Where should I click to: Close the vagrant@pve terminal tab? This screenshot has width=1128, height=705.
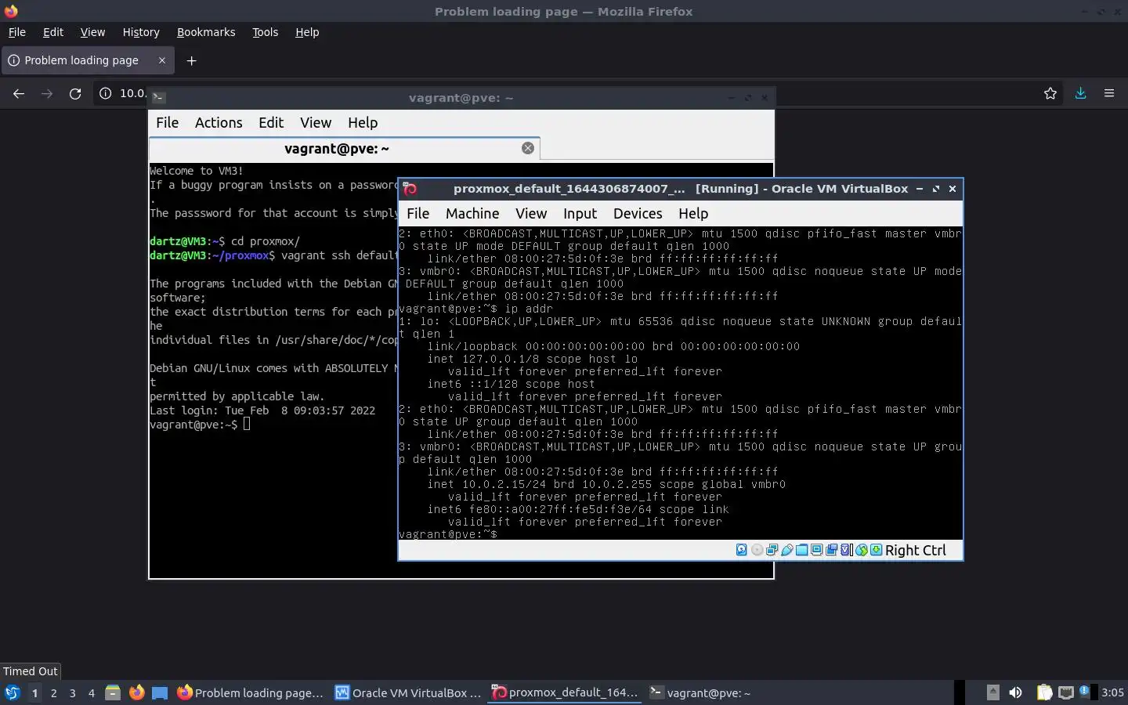(x=528, y=148)
